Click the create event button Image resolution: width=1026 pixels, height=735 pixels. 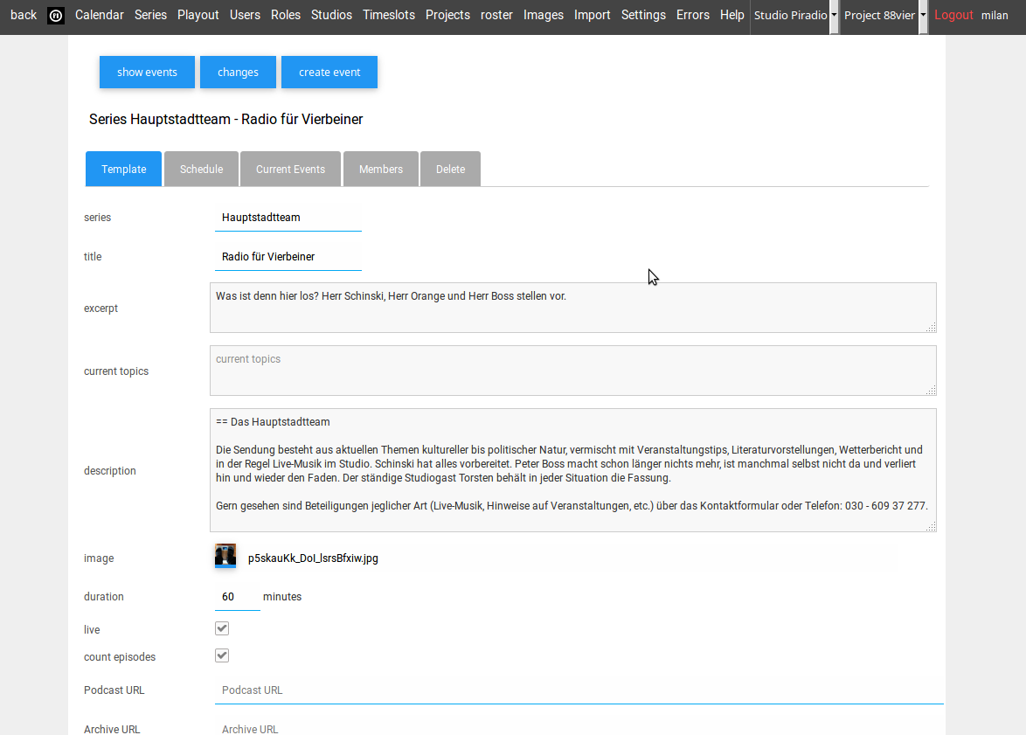point(329,72)
